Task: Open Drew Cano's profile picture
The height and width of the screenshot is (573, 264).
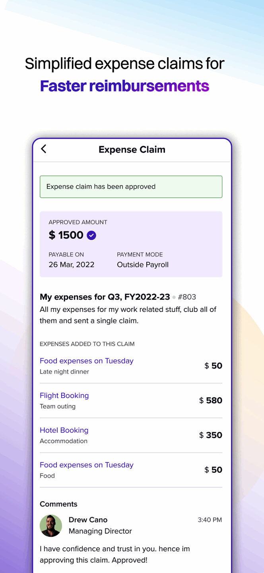Action: 51,526
